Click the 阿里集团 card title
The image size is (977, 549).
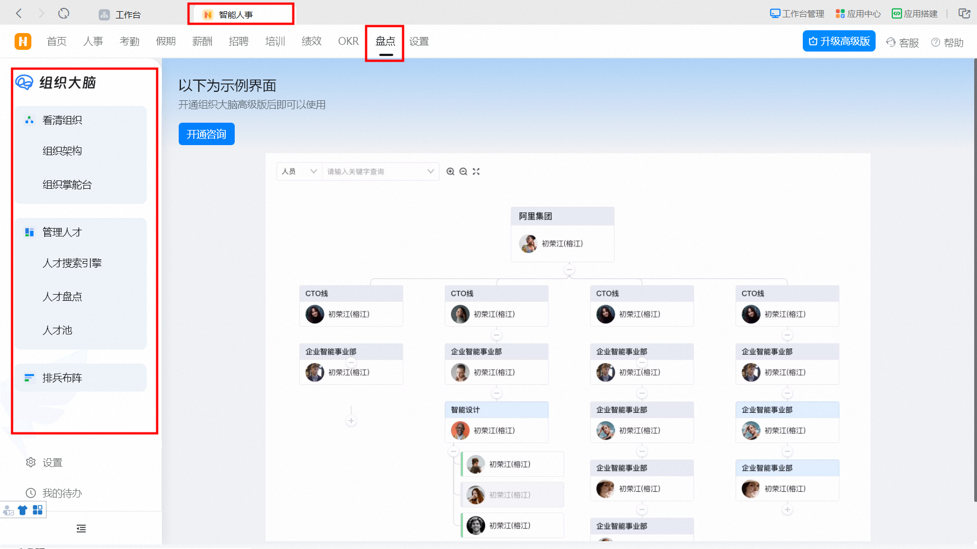coord(536,216)
